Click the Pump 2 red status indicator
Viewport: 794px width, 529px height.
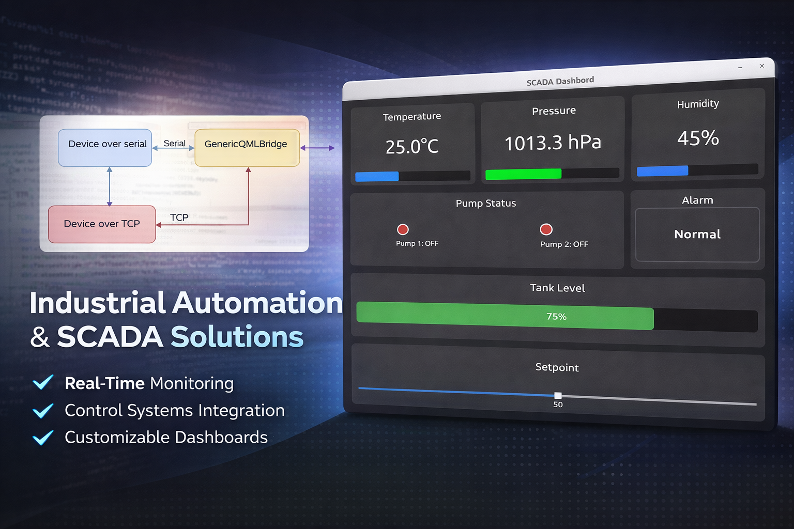[546, 229]
